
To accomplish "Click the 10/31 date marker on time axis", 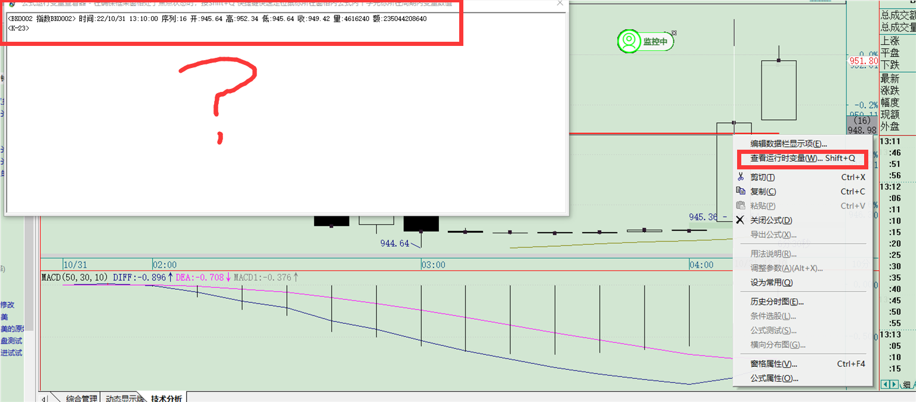I will click(x=76, y=264).
